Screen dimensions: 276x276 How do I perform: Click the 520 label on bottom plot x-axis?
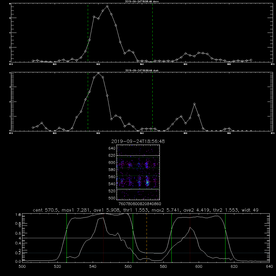(x=57, y=267)
